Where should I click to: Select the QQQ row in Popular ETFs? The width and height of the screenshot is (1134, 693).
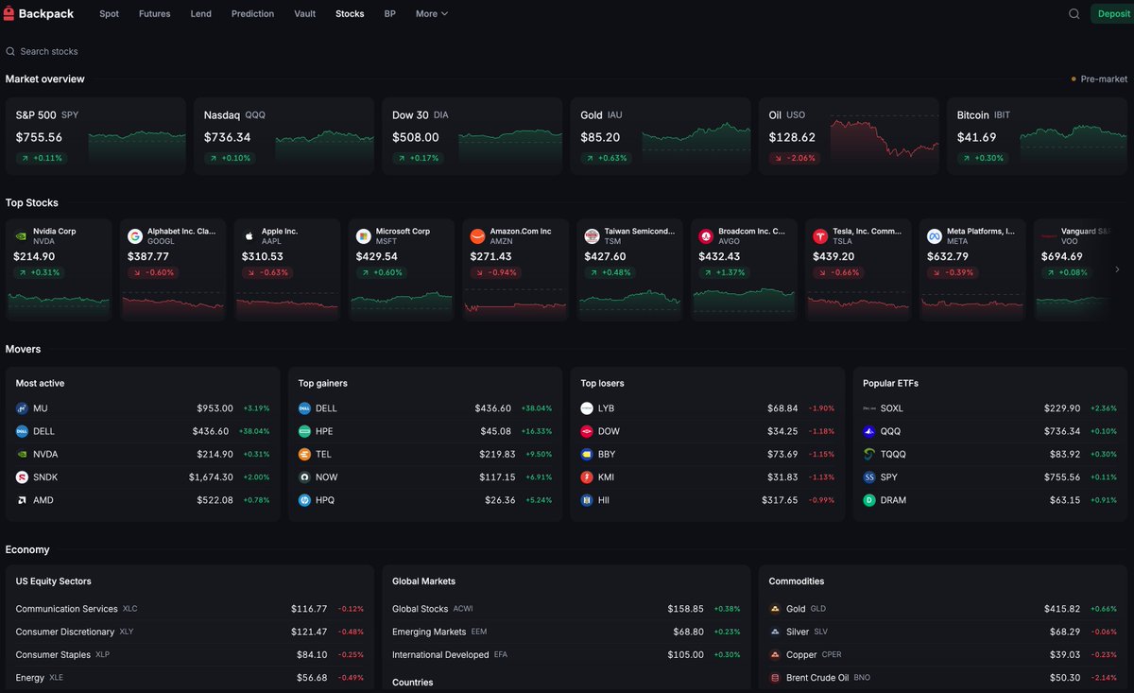pyautogui.click(x=990, y=431)
